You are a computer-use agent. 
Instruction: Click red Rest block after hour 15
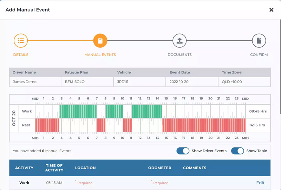point(204,125)
